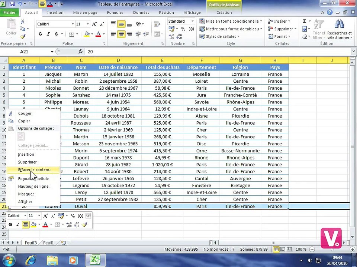Toggle ribbon middle vertical alignment
Image resolution: width=357 pixels, height=267 pixels.
click(x=121, y=24)
